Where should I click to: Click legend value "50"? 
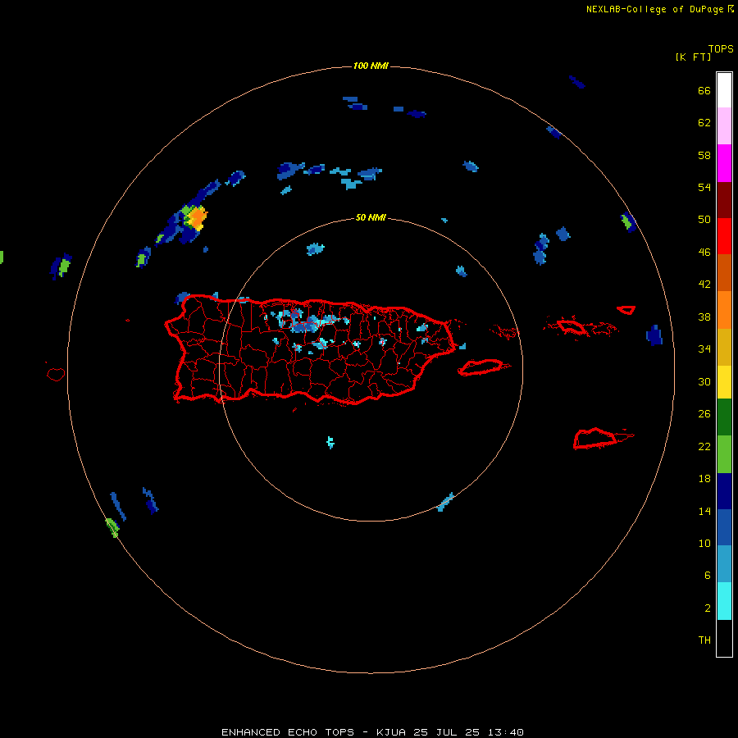704,220
